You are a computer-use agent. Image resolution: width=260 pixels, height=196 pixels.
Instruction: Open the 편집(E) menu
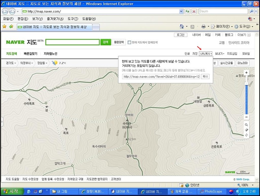[x=23, y=19]
